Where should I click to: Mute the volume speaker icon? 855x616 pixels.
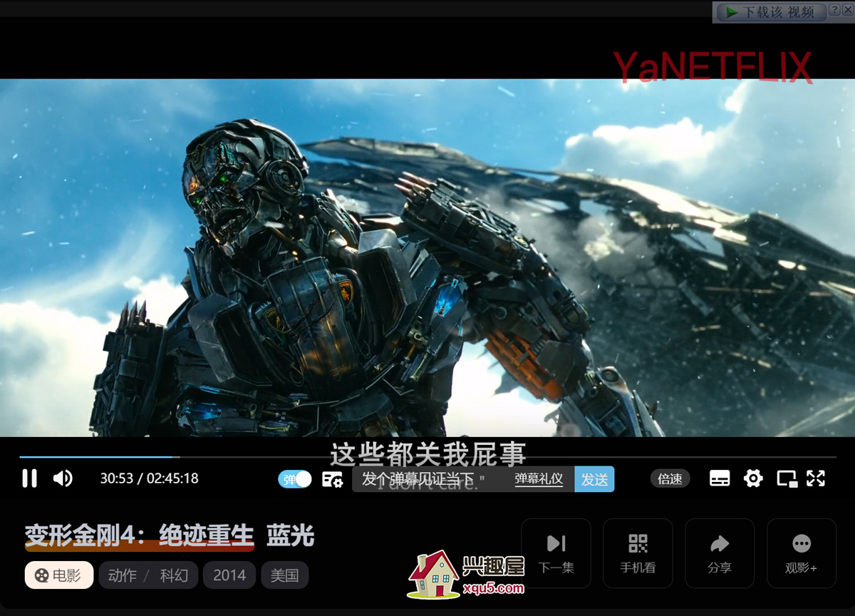(x=63, y=478)
